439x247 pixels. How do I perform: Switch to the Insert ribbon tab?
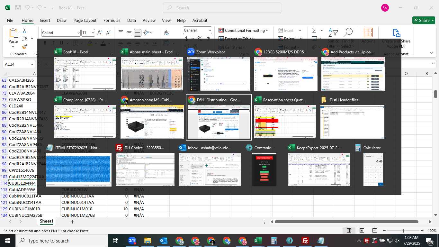(x=45, y=20)
